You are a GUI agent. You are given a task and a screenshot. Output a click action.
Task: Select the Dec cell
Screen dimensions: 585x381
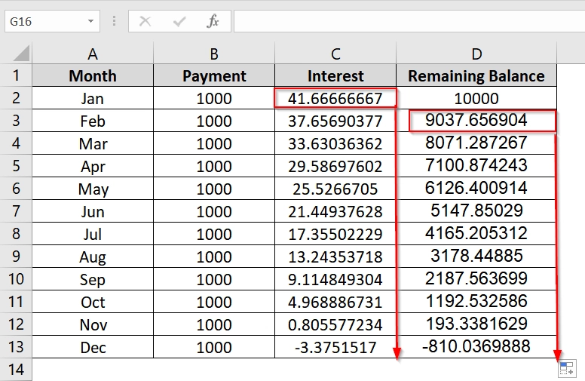click(93, 347)
